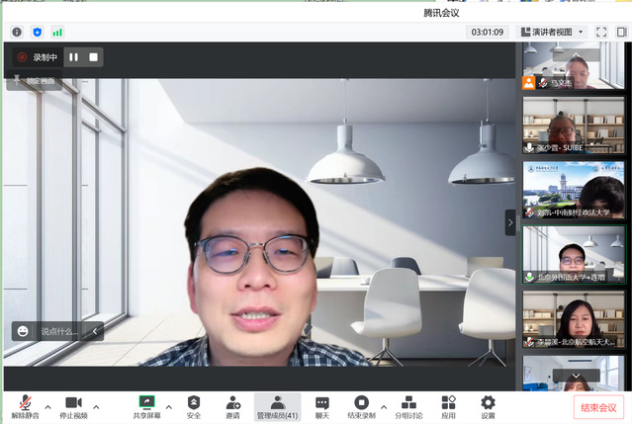
Task: Click the 说点什么 message input field
Action: tap(57, 332)
